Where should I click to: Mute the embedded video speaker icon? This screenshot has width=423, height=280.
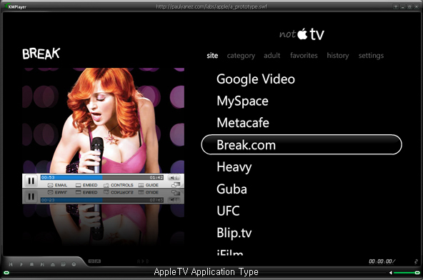174,177
